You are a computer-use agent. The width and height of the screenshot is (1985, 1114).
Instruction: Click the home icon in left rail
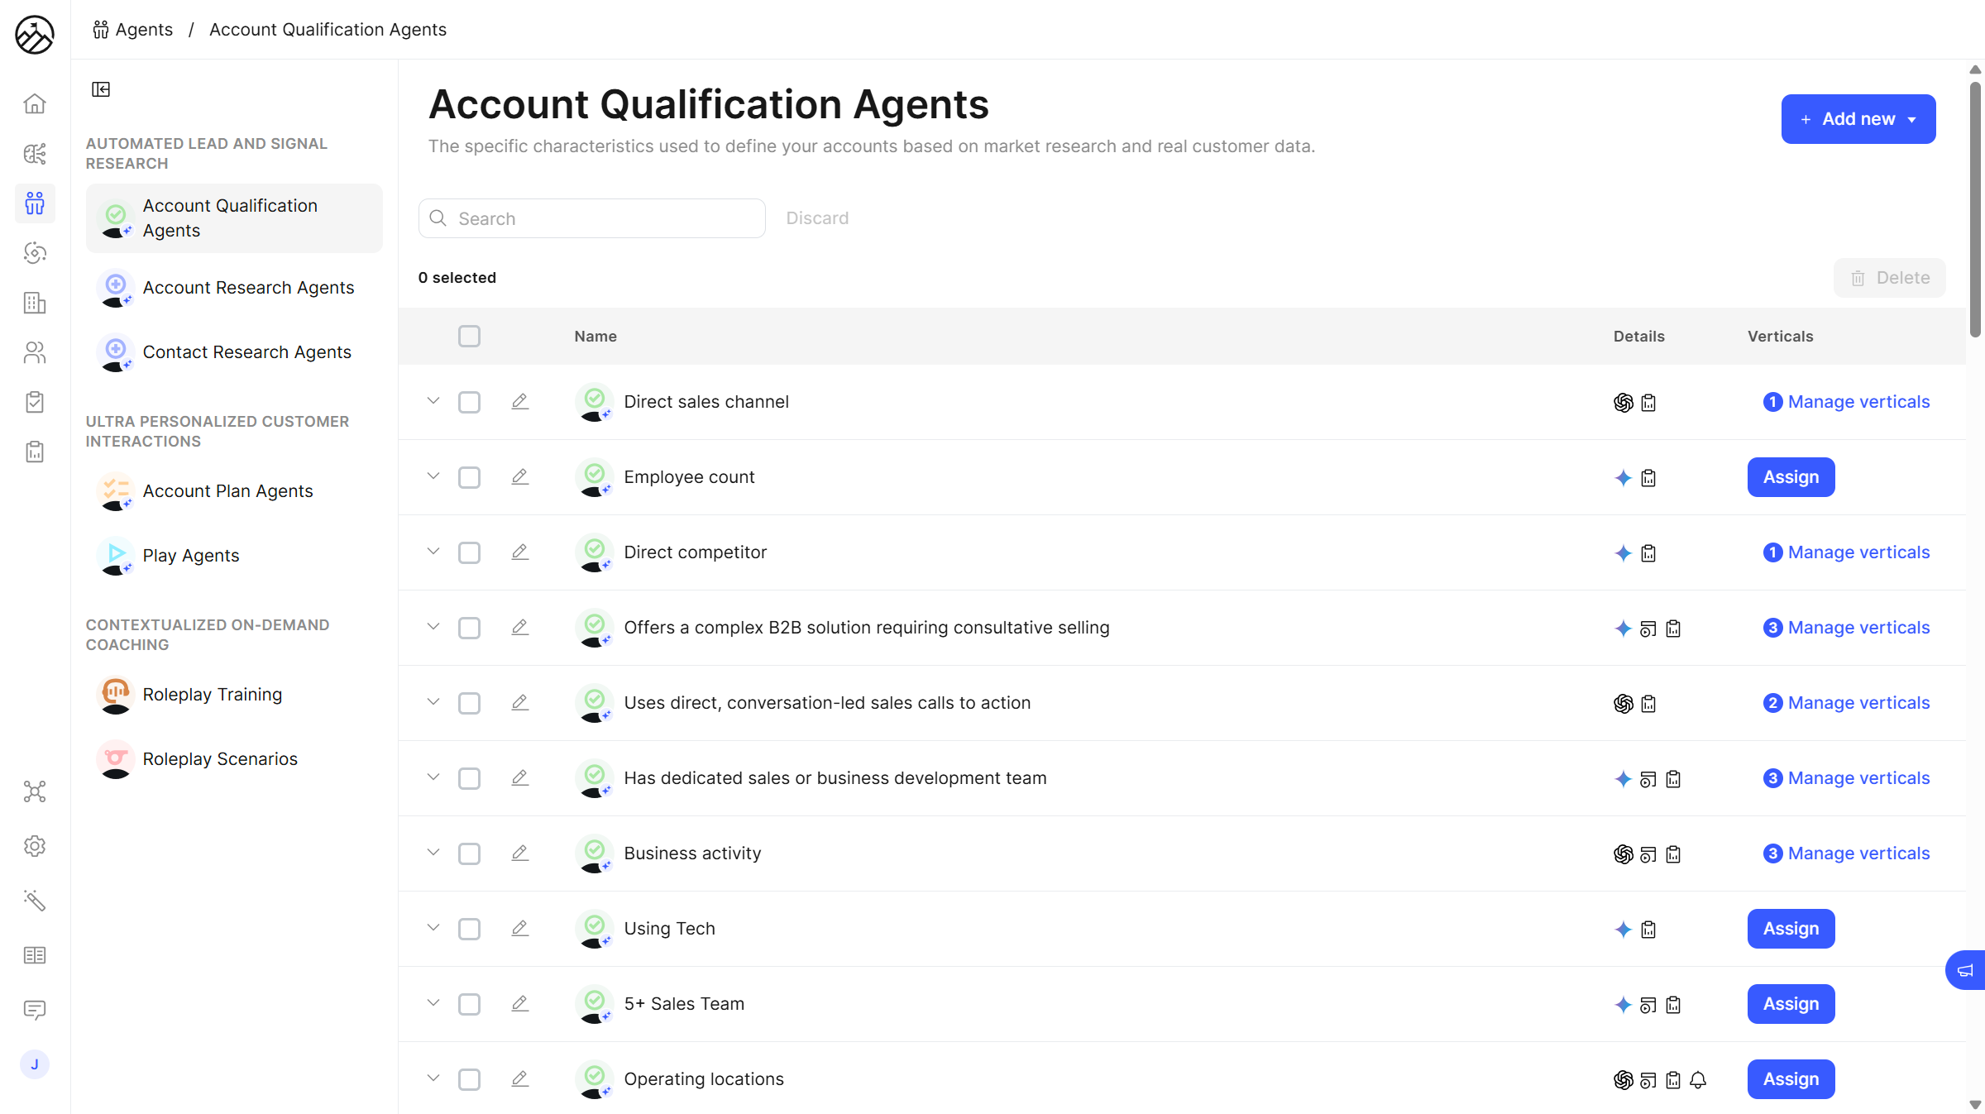pos(35,103)
